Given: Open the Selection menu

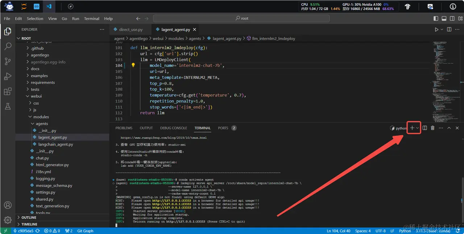Looking at the screenshot, I should tap(35, 18).
